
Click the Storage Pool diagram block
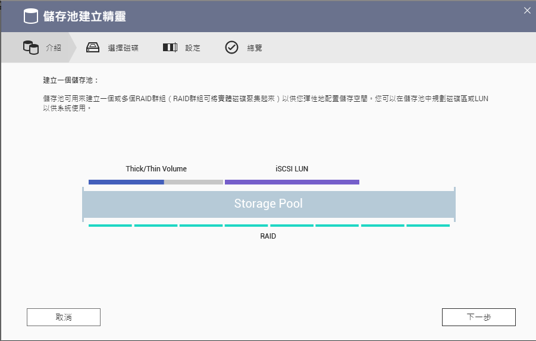(x=269, y=204)
